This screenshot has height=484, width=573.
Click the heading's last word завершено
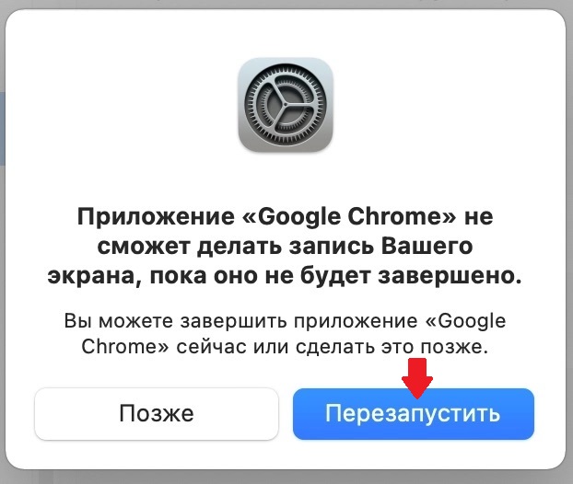pos(450,275)
